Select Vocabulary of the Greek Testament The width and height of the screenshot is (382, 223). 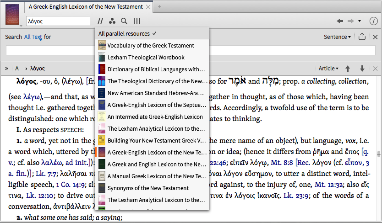[x=152, y=46]
